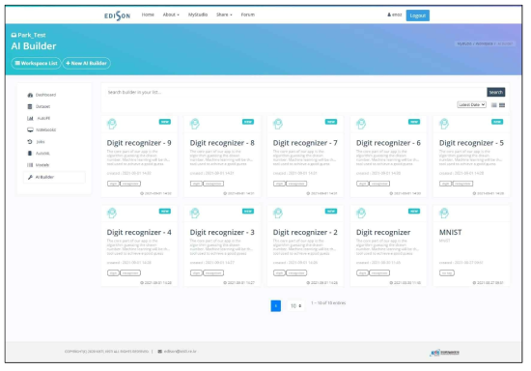Click the Digit recognizer - 6 card icon
This screenshot has width=531, height=371.
pos(361,124)
